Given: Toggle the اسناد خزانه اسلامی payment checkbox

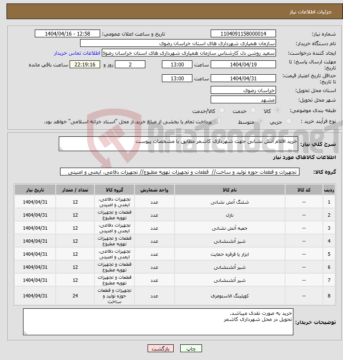Looking at the screenshot, I should 218,121.
